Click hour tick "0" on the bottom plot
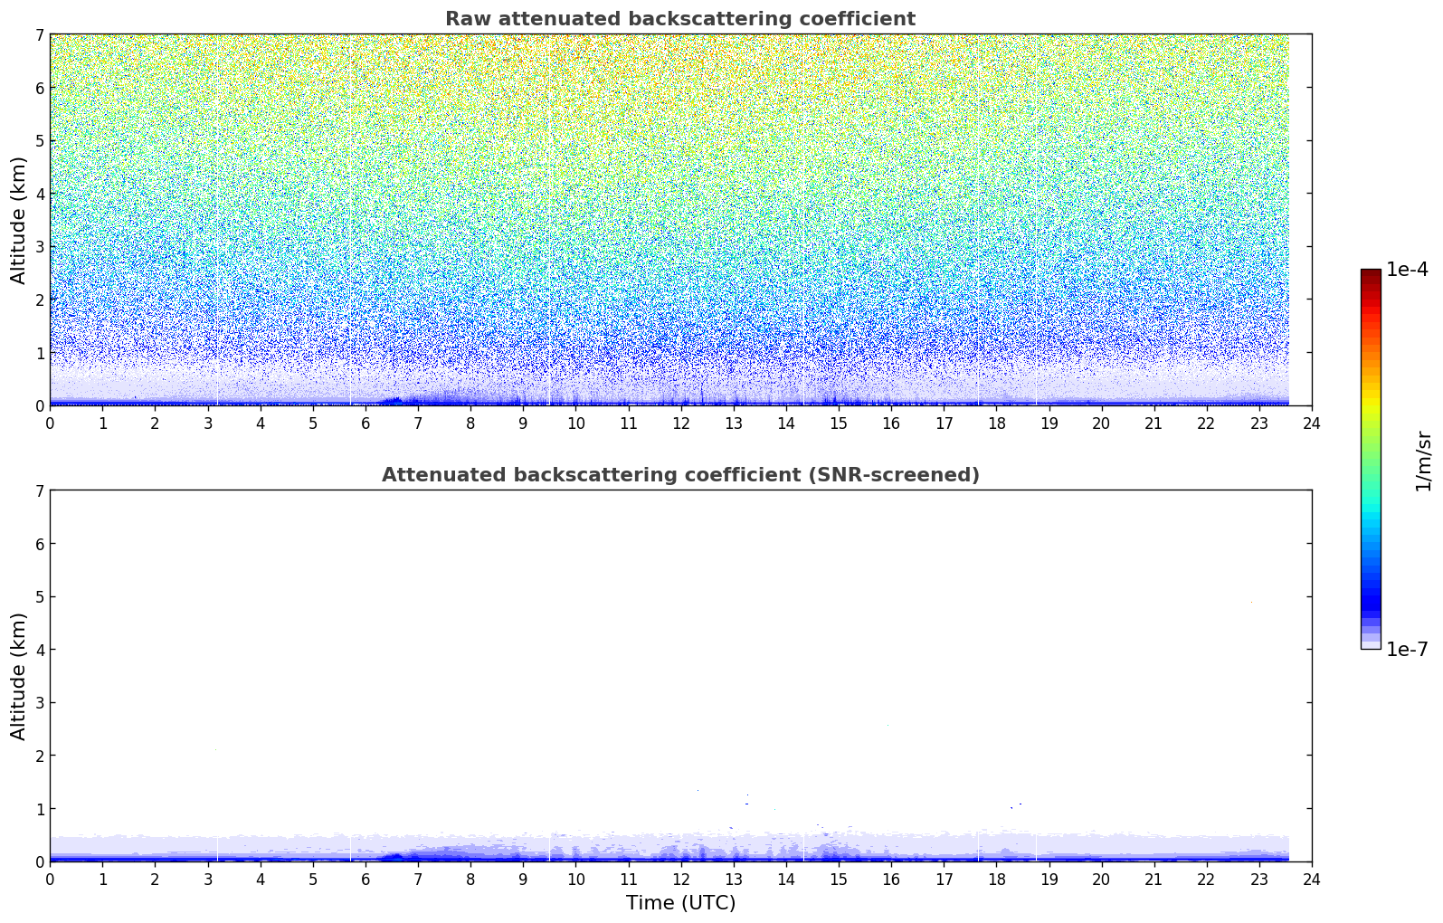Viewport: 1443px width, 923px height. point(50,880)
